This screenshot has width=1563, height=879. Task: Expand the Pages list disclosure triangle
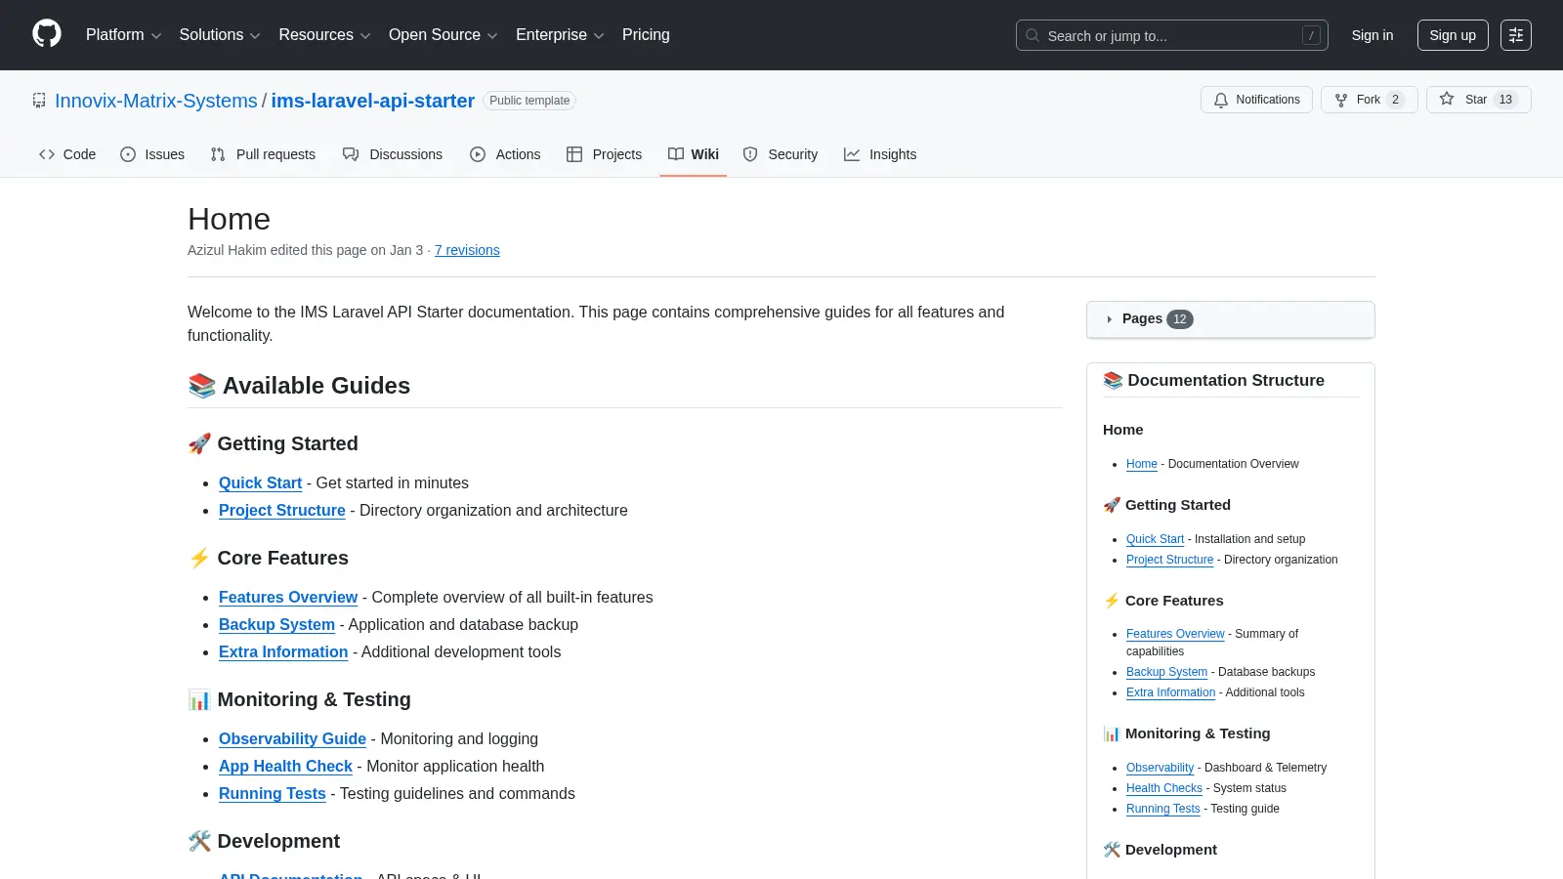coord(1109,319)
